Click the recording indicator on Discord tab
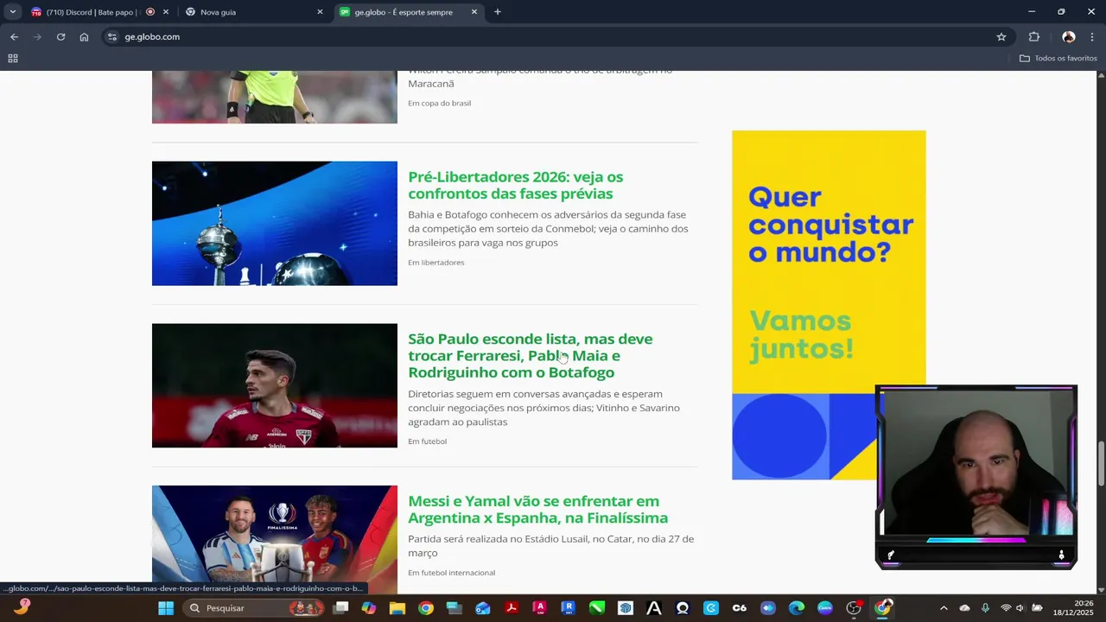This screenshot has width=1106, height=622. tap(150, 12)
